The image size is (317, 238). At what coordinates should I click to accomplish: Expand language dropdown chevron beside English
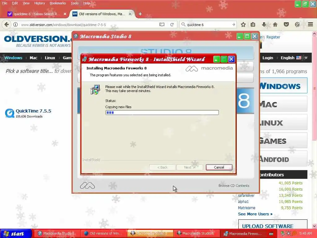tap(306, 58)
